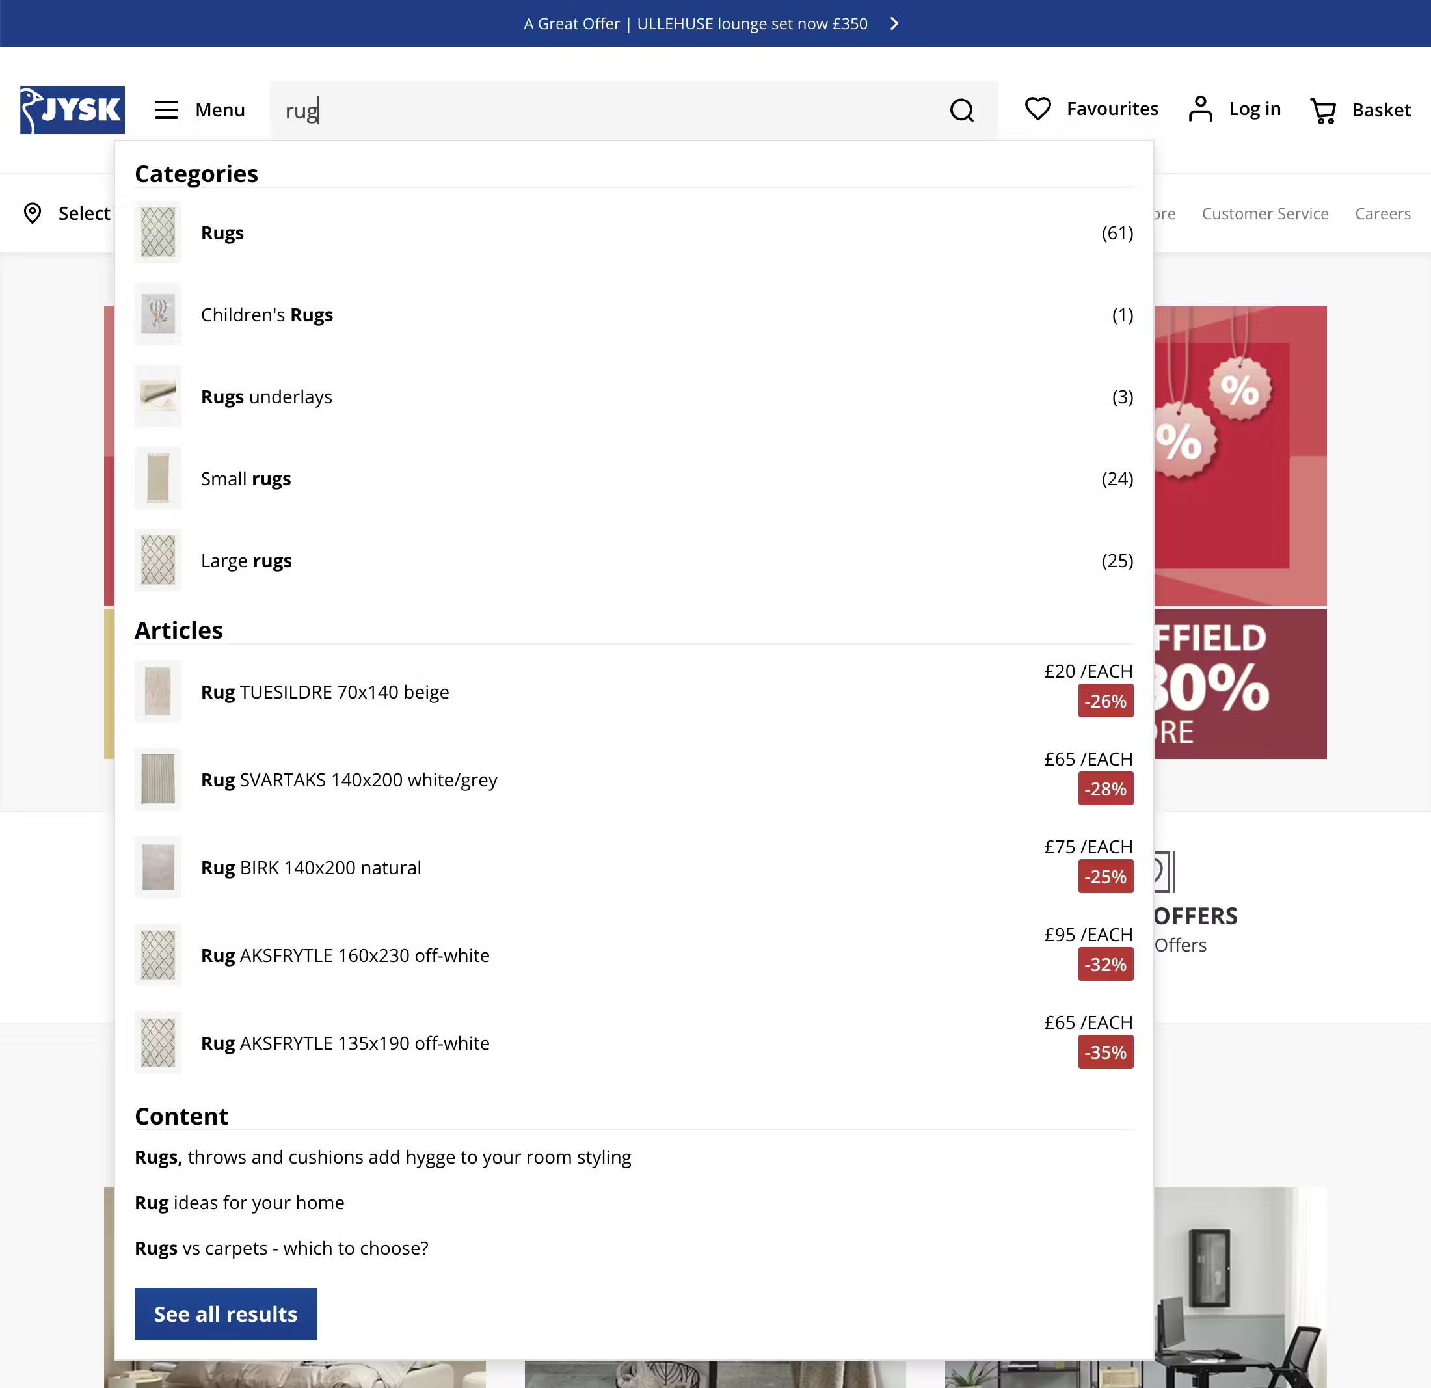Image resolution: width=1431 pixels, height=1388 pixels.
Task: Select the Rugs category with 61 results
Action: [x=222, y=232]
